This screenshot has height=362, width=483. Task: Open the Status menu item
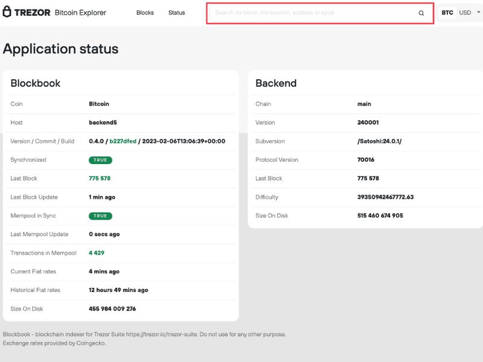(176, 13)
